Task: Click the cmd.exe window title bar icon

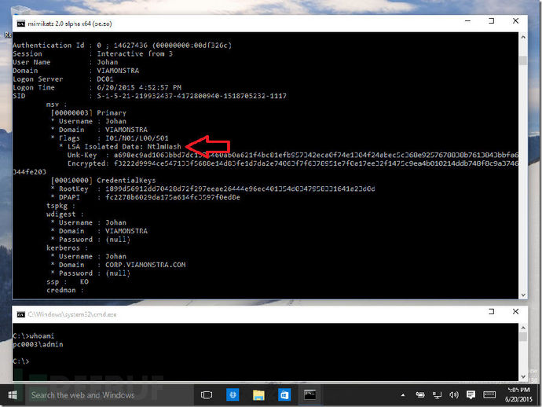Action: 21,314
